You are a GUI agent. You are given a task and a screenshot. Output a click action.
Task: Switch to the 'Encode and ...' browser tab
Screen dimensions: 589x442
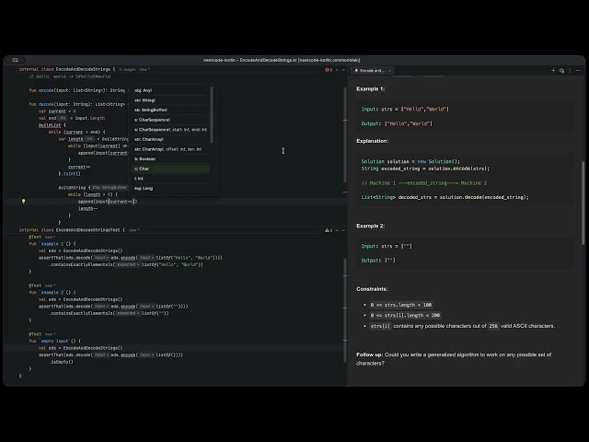pyautogui.click(x=370, y=70)
